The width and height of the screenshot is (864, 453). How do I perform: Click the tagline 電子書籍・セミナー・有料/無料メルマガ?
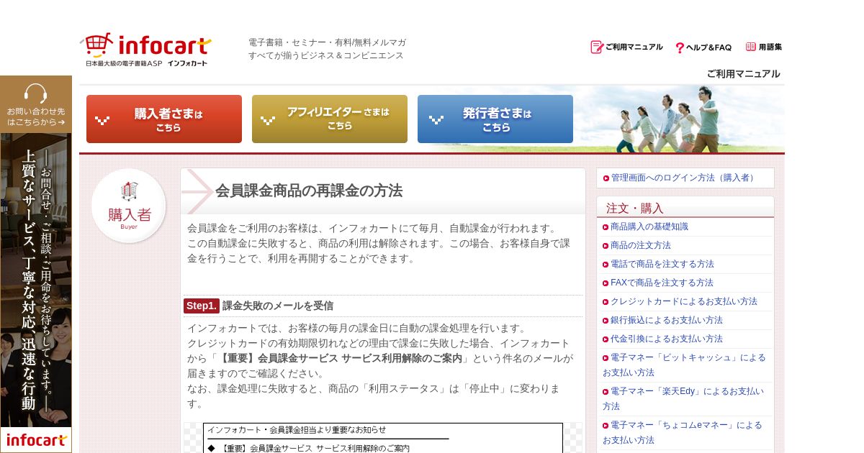point(327,42)
